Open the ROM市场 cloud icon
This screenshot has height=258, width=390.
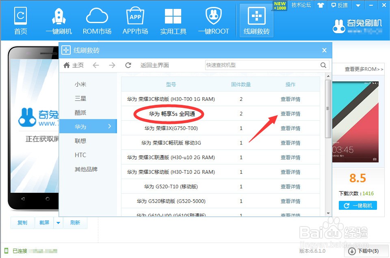pyautogui.click(x=97, y=20)
